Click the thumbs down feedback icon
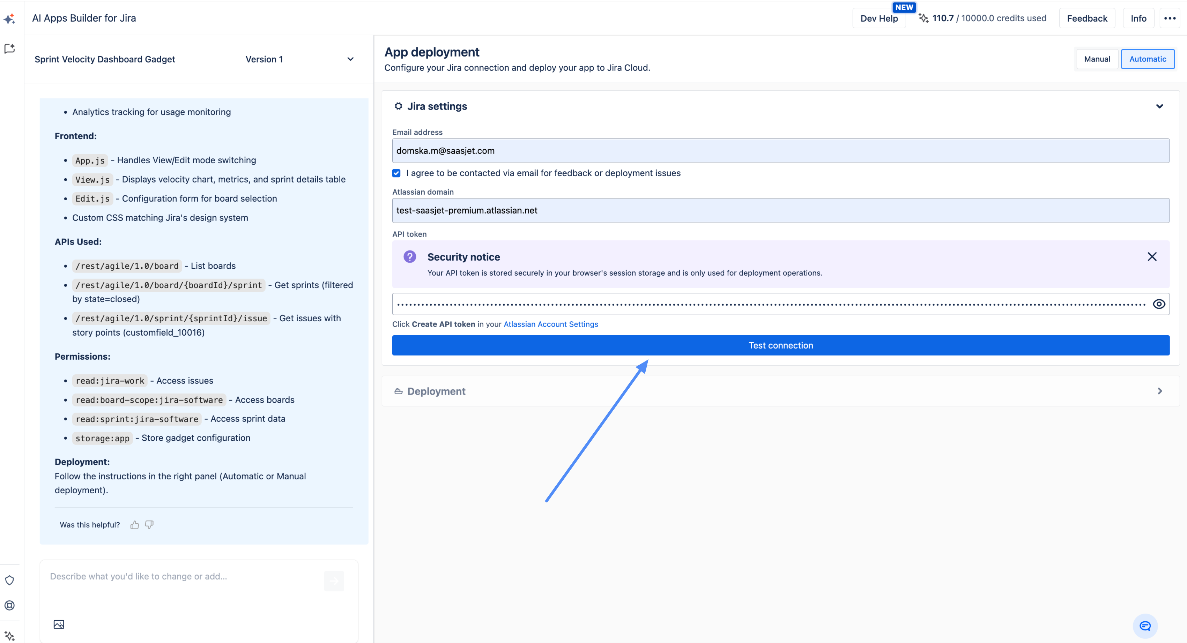 (x=149, y=525)
